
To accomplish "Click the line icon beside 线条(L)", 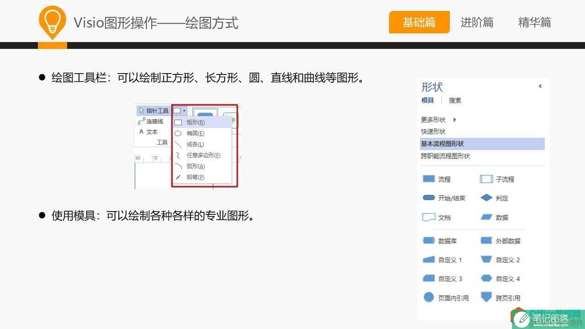I will tap(178, 144).
